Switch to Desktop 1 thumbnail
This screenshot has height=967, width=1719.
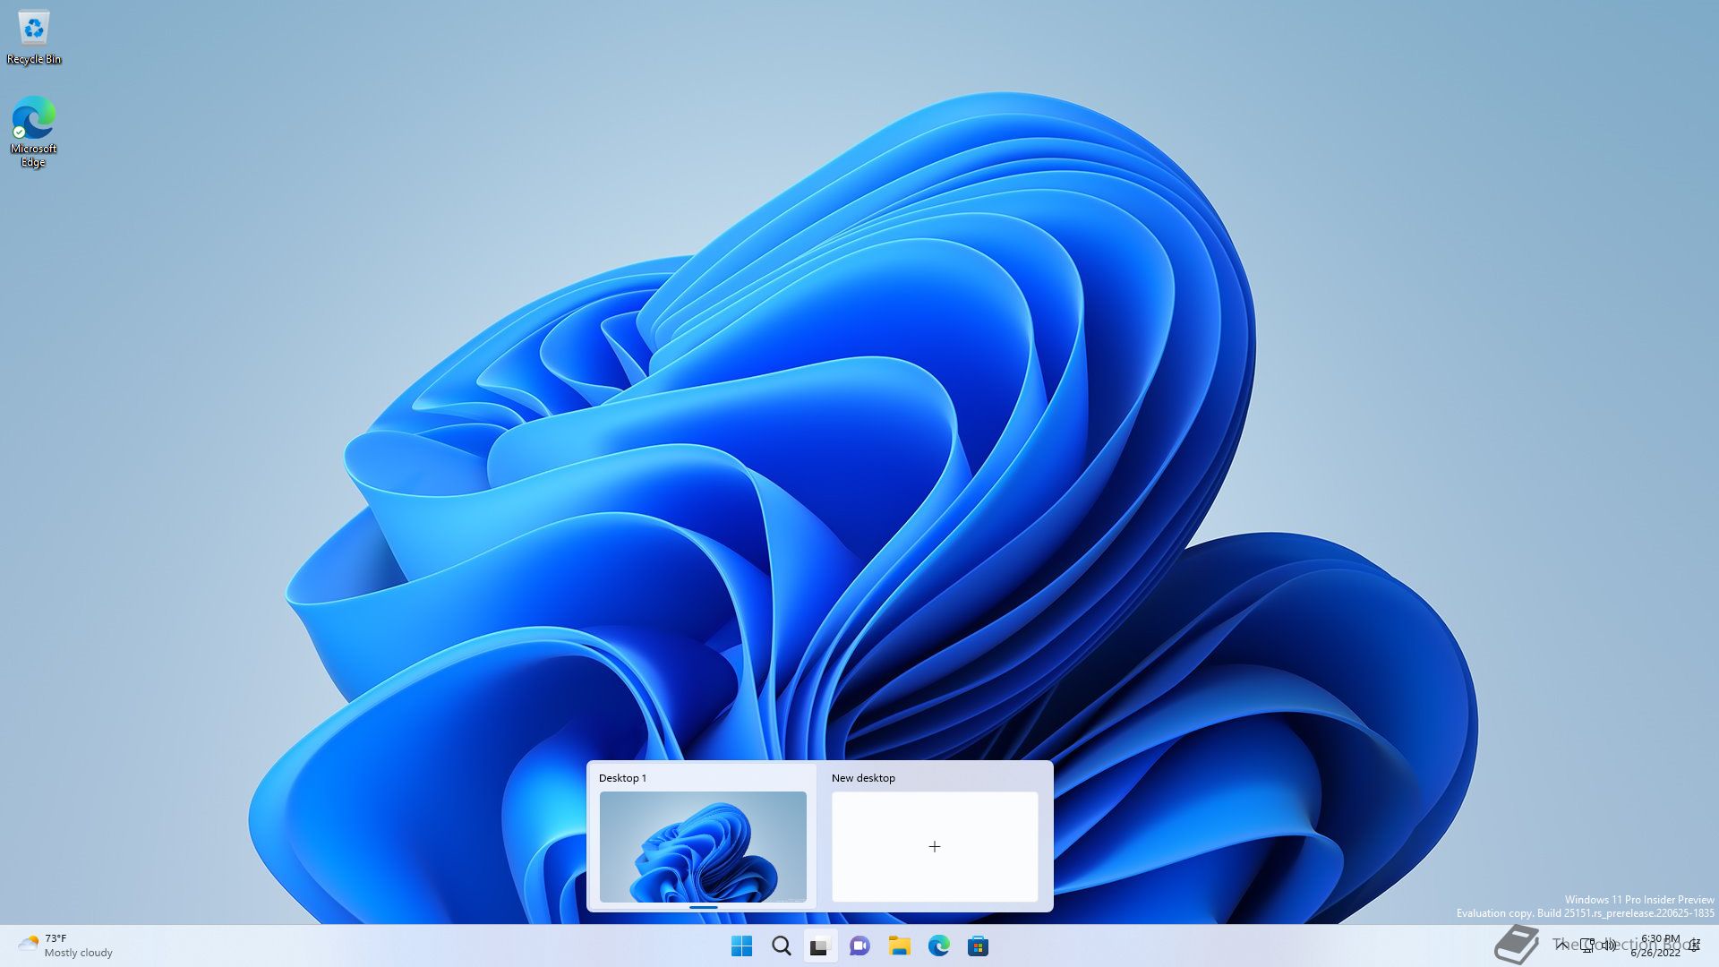coord(703,846)
